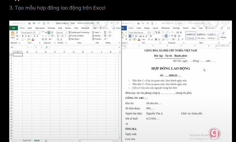The height and width of the screenshot is (142, 236).
Task: Open Excel Name Box dropdown showing A1
Action: 28,47
